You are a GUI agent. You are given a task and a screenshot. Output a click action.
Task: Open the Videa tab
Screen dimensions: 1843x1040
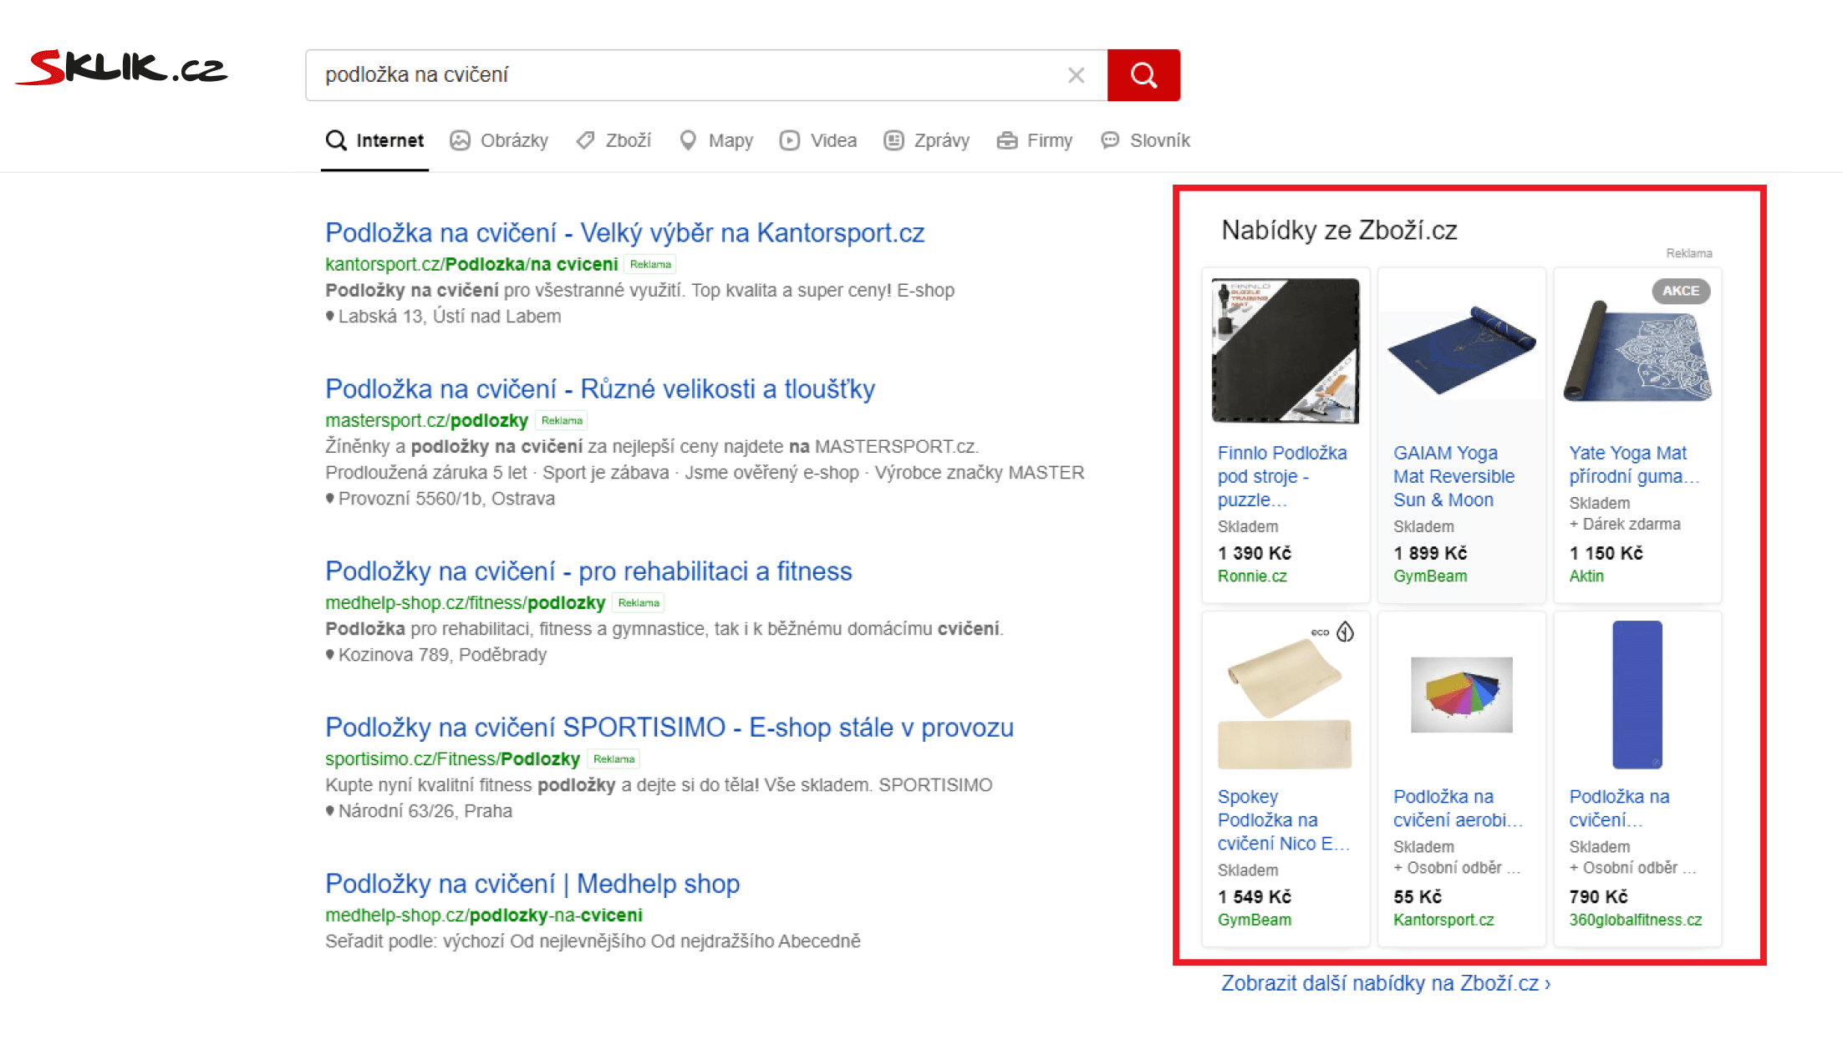[x=818, y=140]
